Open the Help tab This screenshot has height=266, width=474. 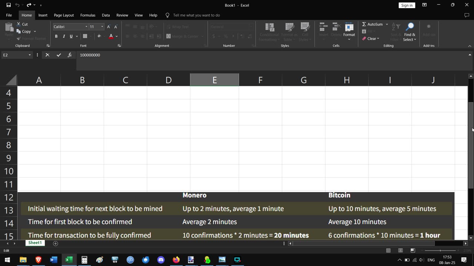153,15
